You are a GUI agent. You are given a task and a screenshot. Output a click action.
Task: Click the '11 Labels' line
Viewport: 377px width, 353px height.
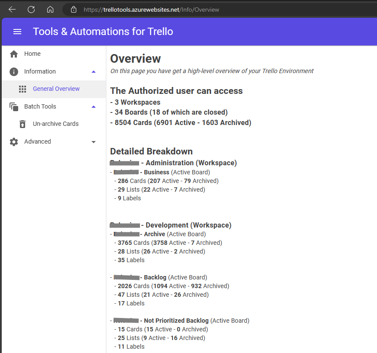130,347
